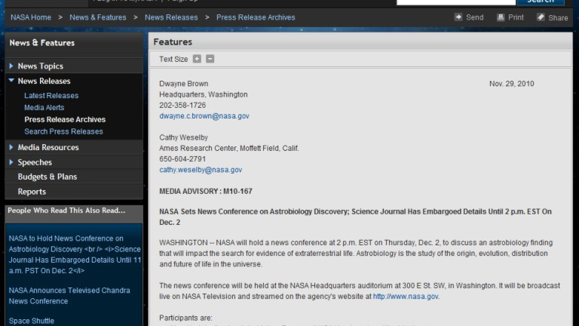
Task: Expand the News Topics section
Action: (x=41, y=66)
